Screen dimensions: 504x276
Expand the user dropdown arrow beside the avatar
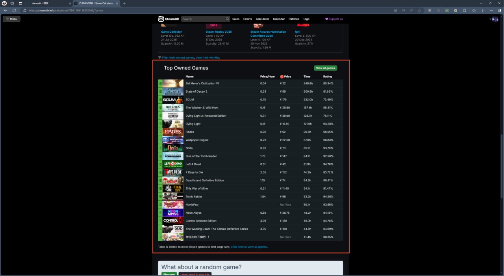tap(491, 19)
